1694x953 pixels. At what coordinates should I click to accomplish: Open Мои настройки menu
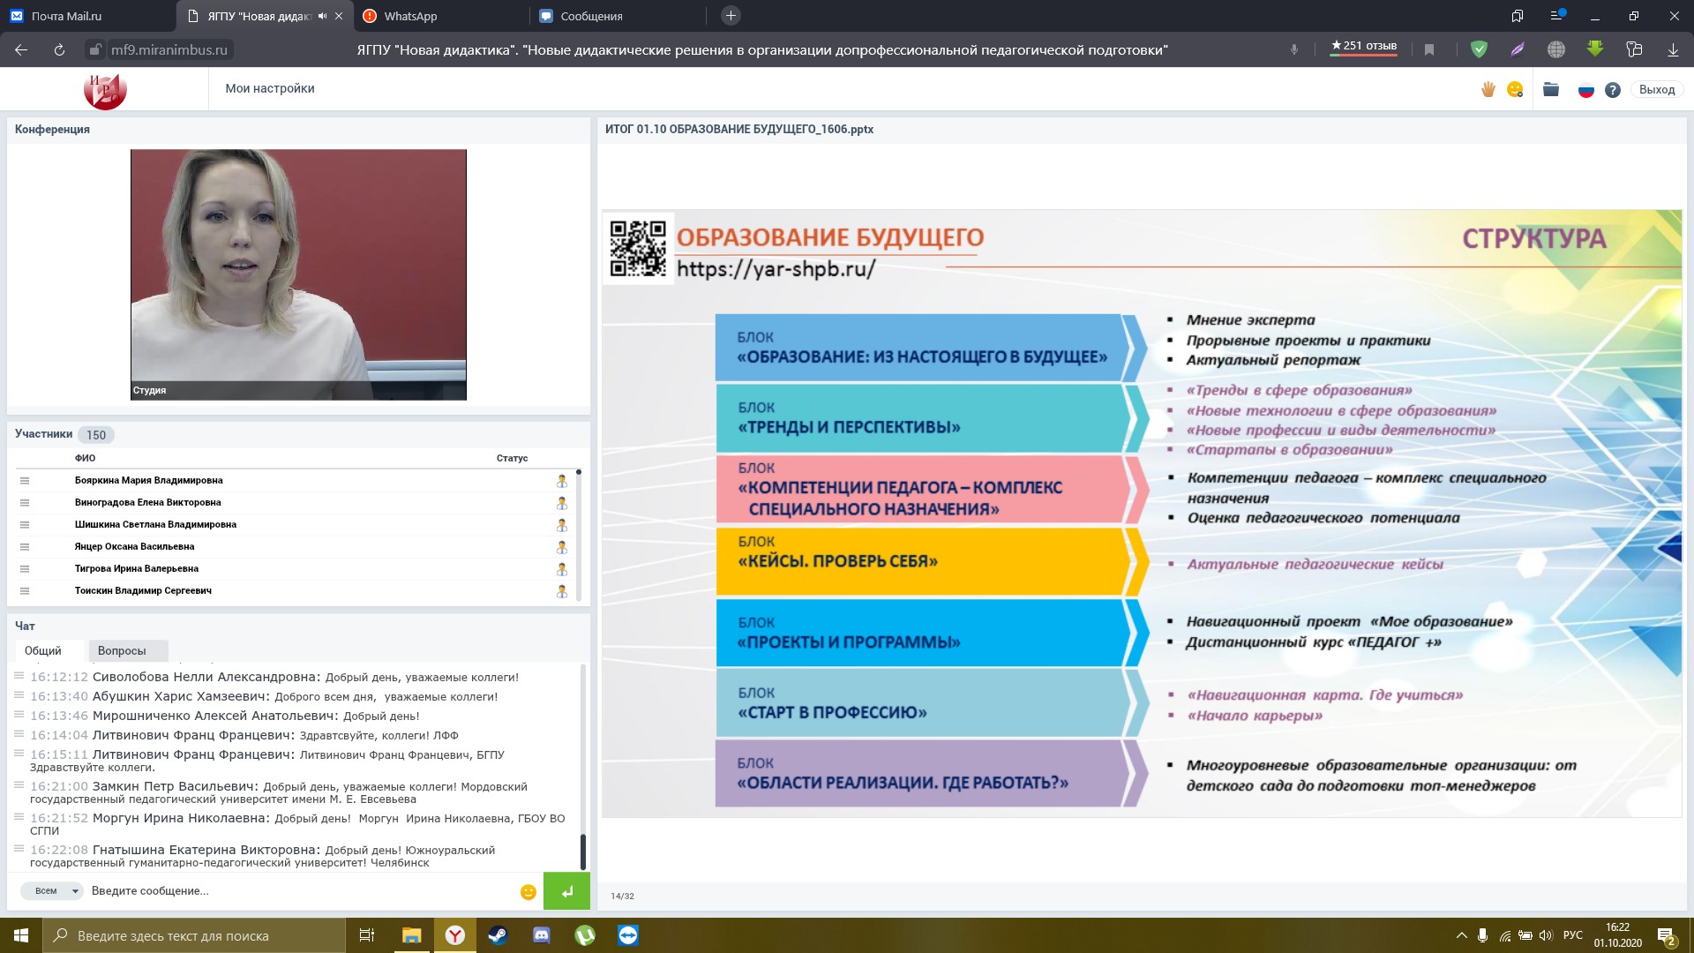269,88
